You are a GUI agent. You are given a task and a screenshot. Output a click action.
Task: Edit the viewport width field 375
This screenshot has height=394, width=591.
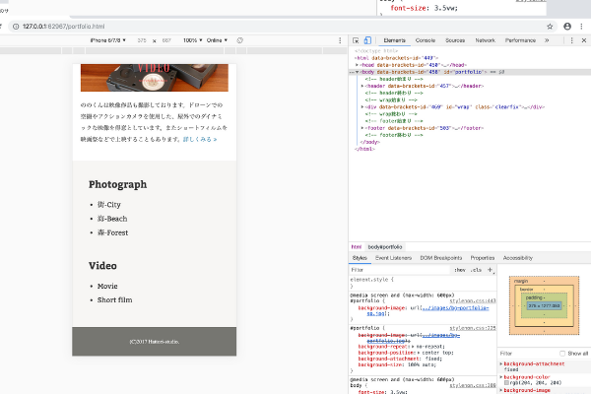142,40
